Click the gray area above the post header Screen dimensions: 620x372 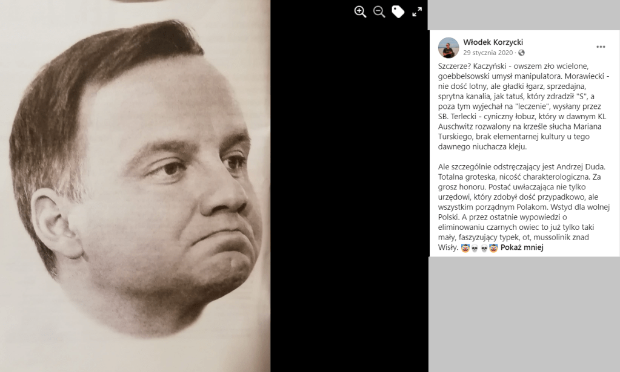click(524, 15)
